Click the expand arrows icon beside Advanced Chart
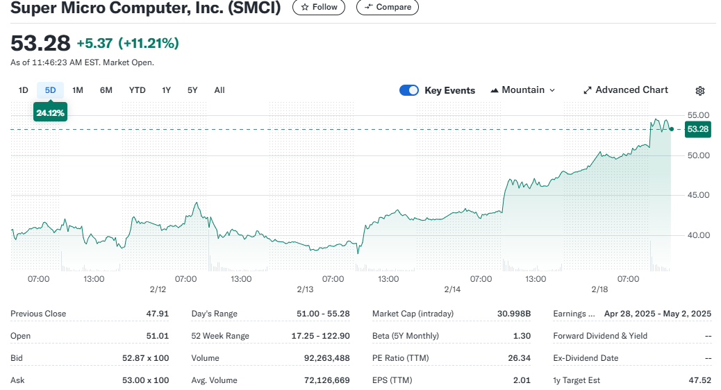 click(x=588, y=90)
